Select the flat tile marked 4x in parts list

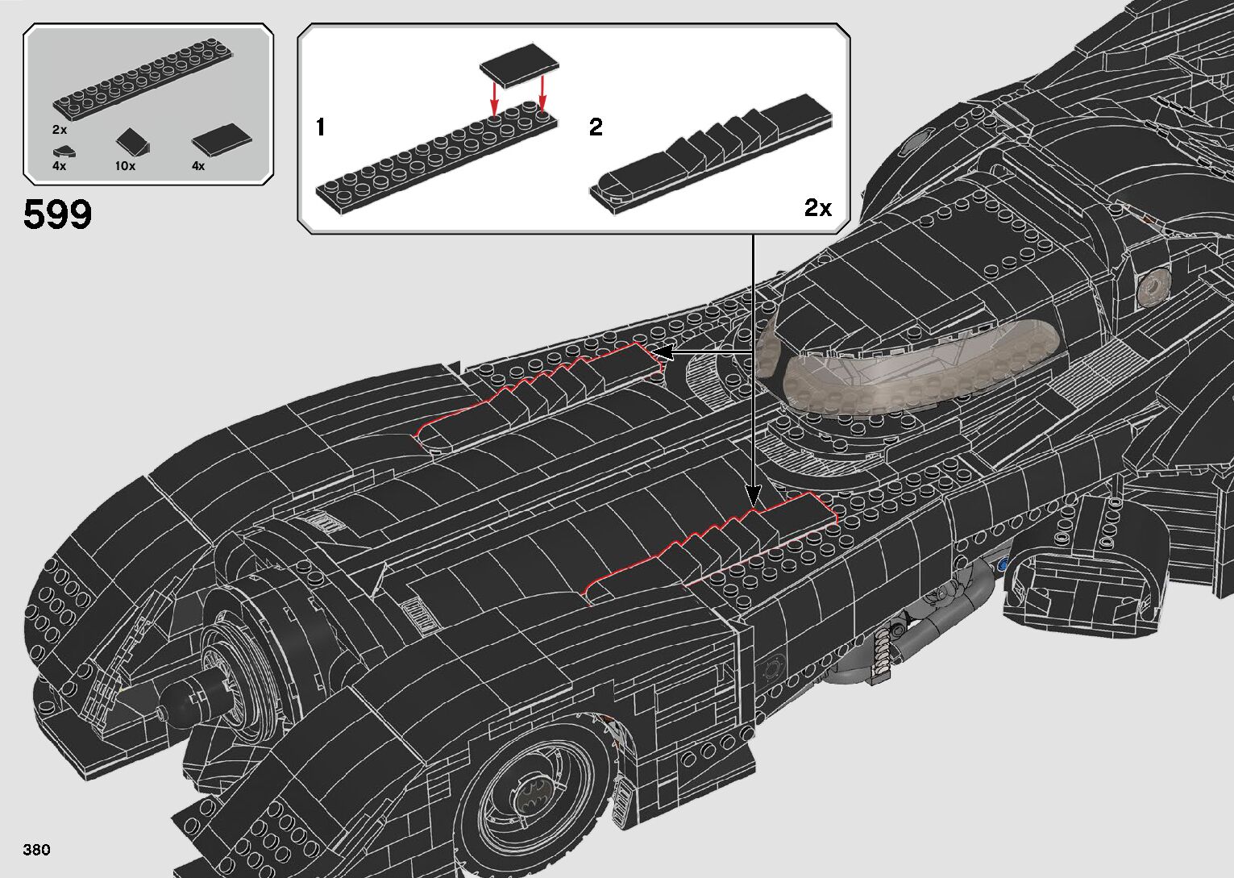(221, 140)
